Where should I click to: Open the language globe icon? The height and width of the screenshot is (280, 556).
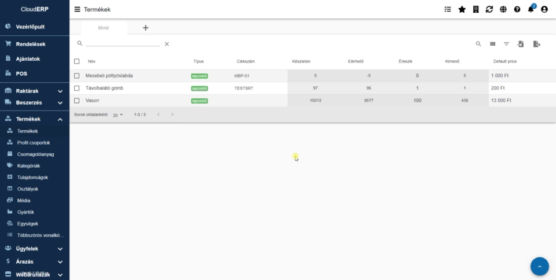503,9
